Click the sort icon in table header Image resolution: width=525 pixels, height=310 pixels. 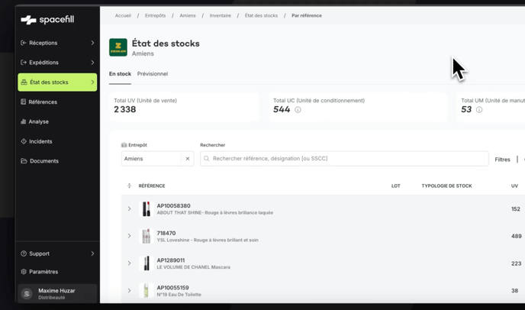click(x=129, y=186)
